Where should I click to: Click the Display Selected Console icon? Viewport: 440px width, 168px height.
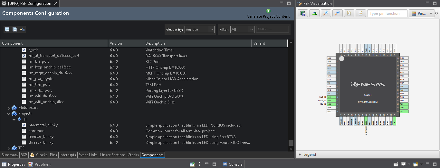pyautogui.click(x=404, y=164)
